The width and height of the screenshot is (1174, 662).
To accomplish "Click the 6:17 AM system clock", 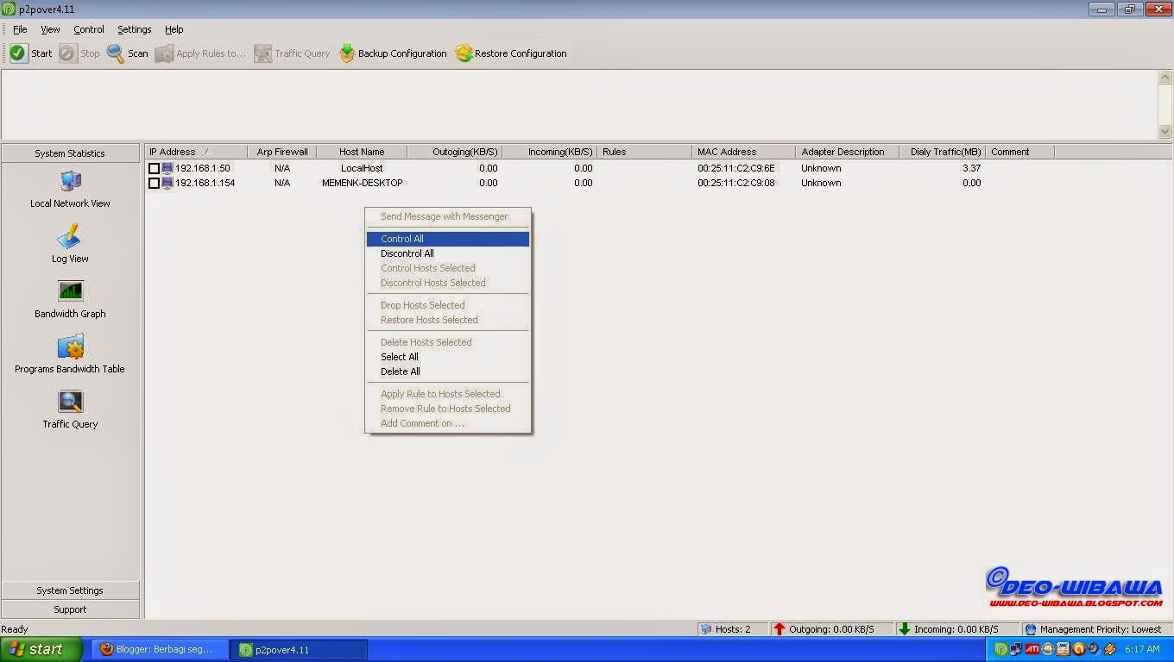I will 1142,649.
